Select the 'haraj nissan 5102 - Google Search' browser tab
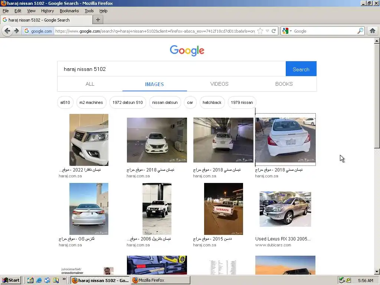380x285 pixels. [46, 20]
